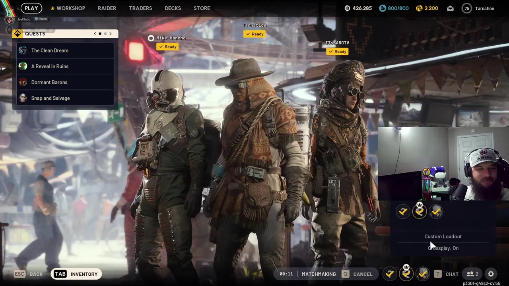Click the Tarnation name above the middle character
509x286 pixels.
[x=254, y=25]
